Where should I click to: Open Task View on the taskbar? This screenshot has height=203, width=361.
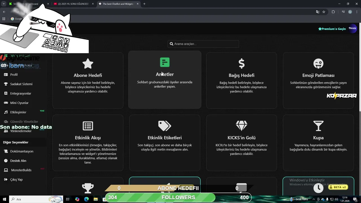pos(68,199)
